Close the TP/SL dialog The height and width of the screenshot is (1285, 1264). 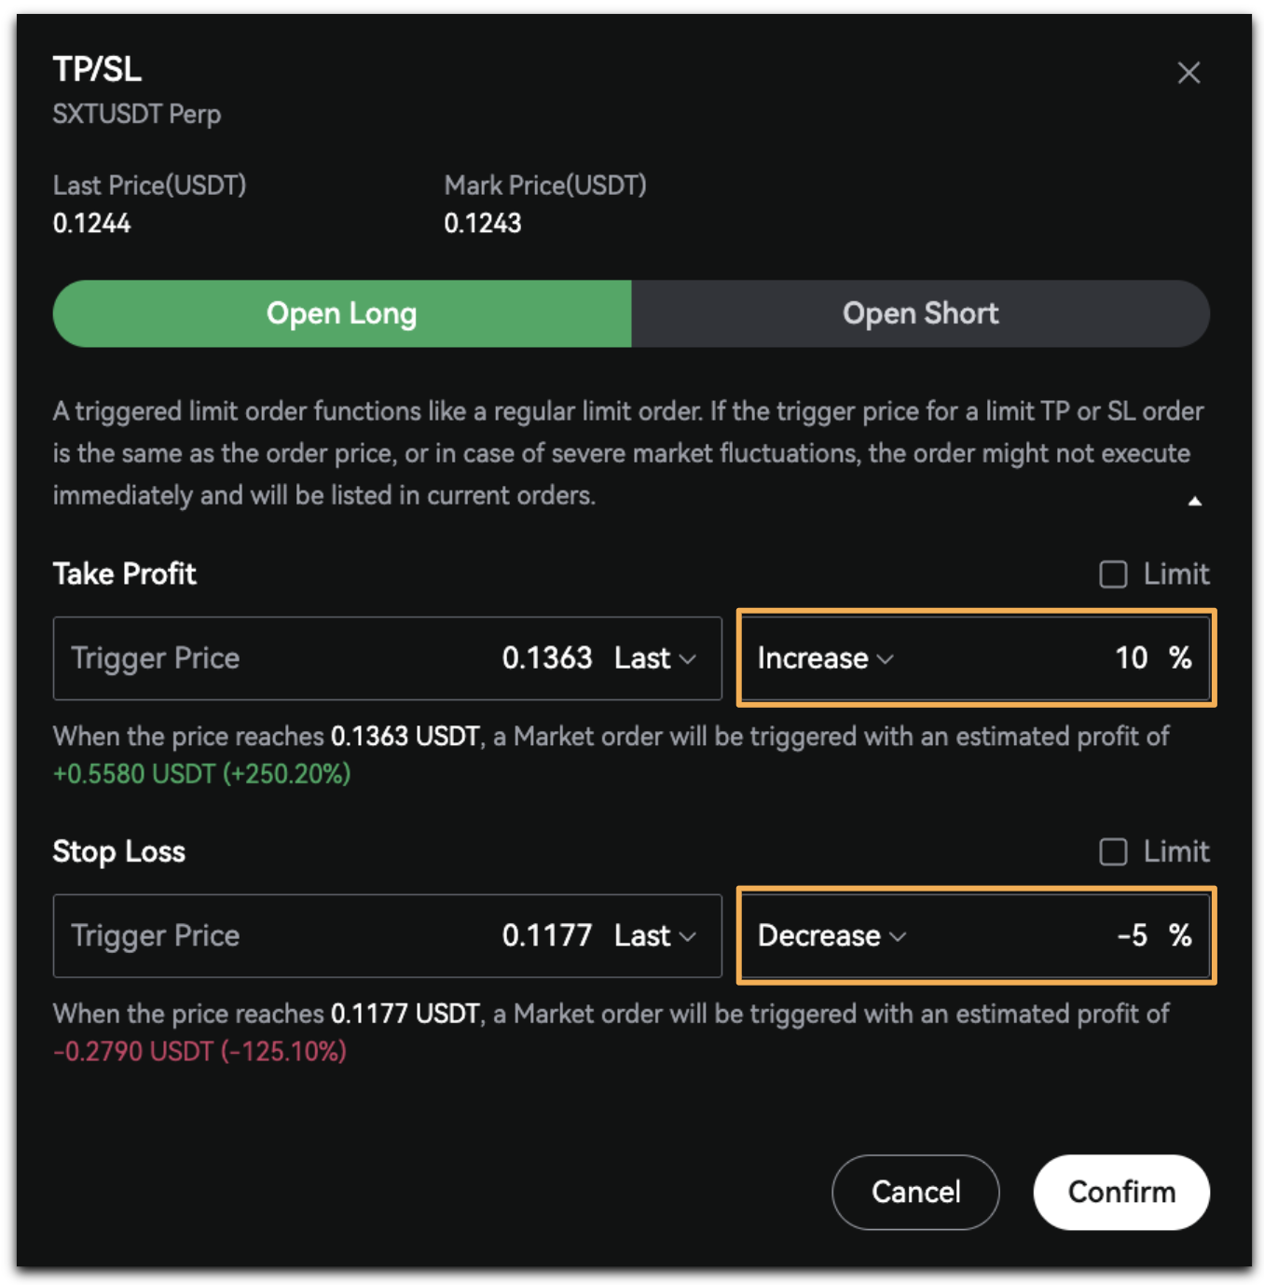[x=1188, y=73]
